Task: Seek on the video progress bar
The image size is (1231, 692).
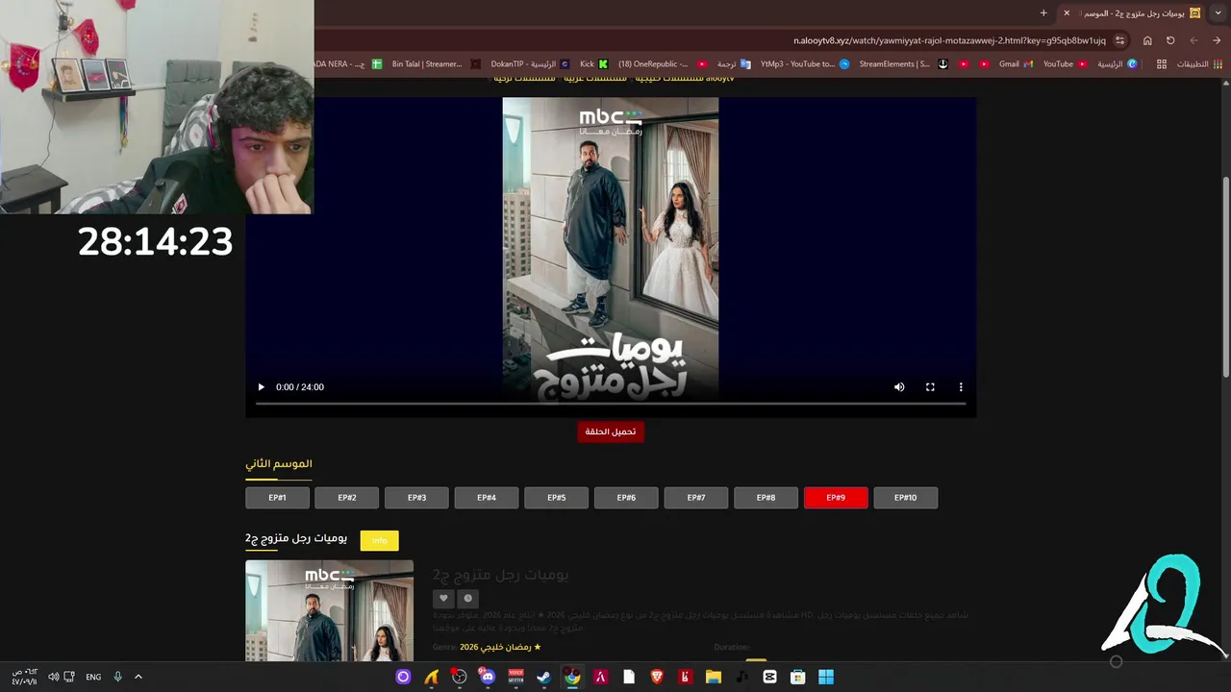Action: pos(611,404)
